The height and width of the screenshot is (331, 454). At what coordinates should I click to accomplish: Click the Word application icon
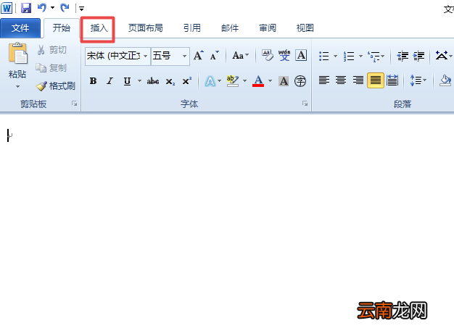tap(7, 8)
